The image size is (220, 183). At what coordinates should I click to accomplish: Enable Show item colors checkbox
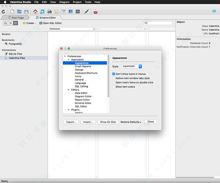tap(114, 87)
